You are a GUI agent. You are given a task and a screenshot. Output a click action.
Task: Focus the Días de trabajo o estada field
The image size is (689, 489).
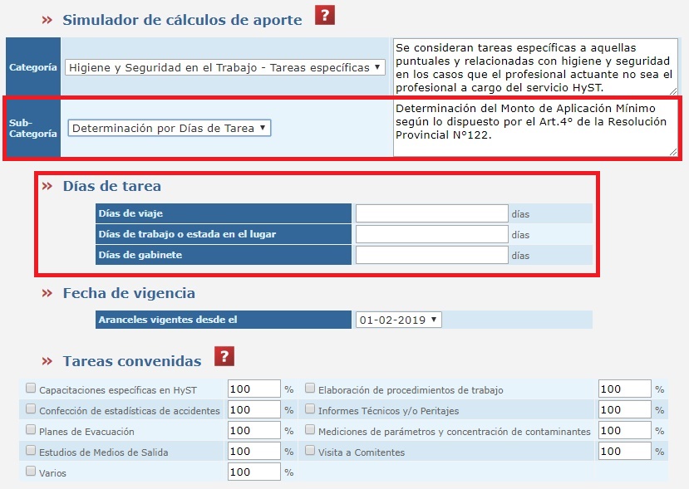coord(431,234)
